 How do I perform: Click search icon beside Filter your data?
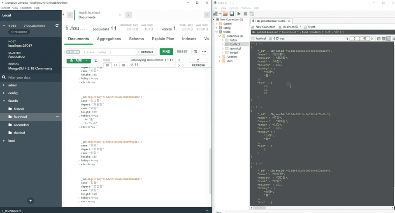tap(4, 78)
